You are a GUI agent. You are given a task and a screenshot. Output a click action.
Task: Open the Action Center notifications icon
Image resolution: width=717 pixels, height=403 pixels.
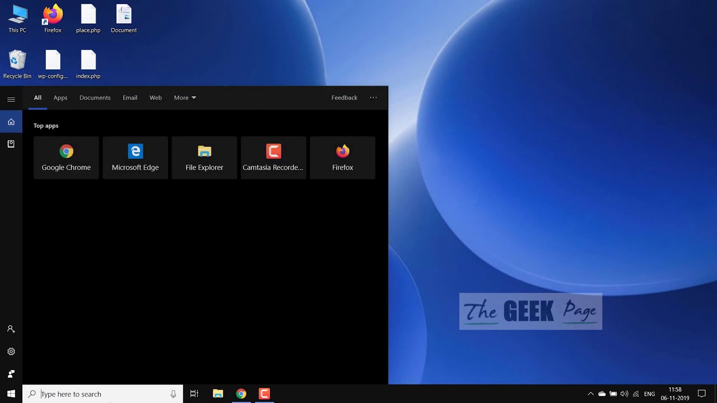click(x=702, y=394)
